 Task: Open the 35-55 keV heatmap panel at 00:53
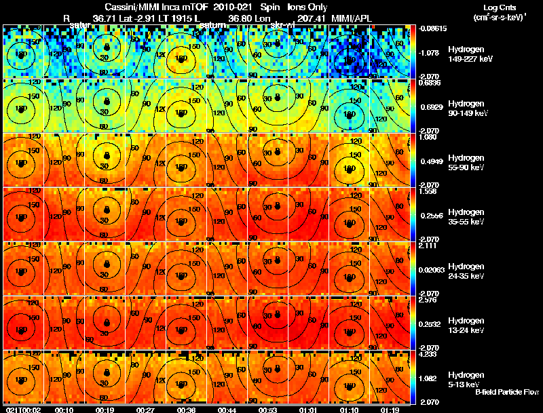pos(267,214)
